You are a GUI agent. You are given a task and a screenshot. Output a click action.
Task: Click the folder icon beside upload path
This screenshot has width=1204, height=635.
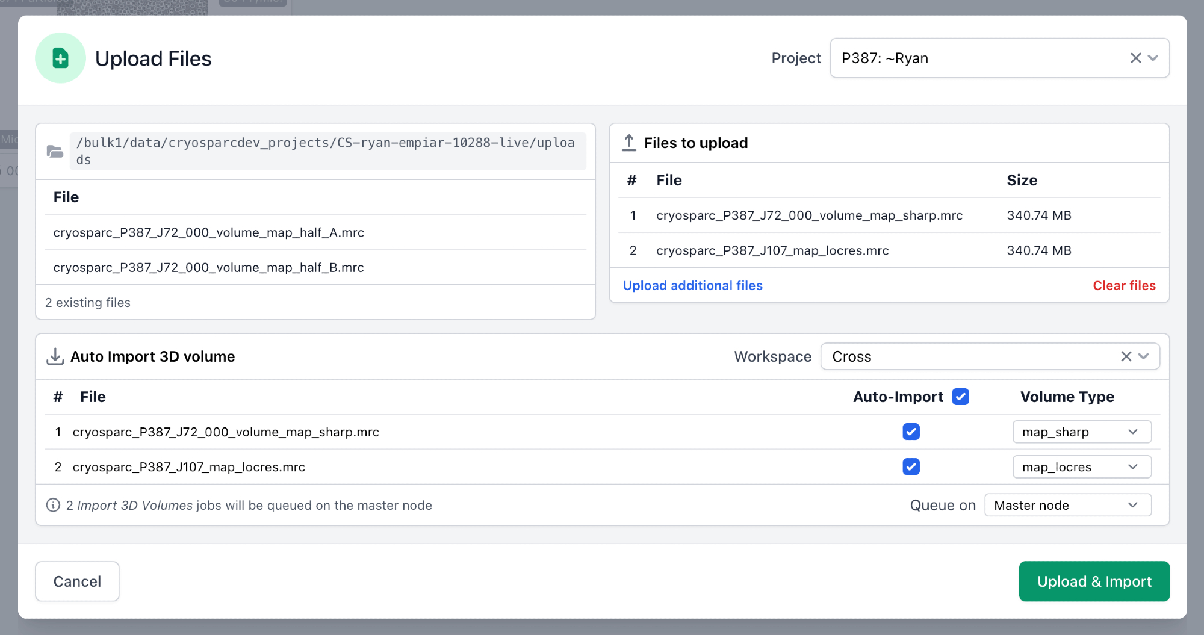(55, 151)
